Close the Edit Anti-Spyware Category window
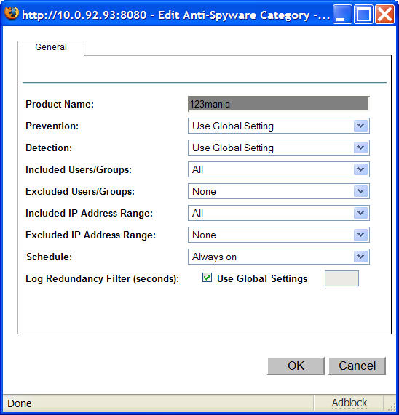Viewport: 399px width, 415px height. (x=384, y=15)
